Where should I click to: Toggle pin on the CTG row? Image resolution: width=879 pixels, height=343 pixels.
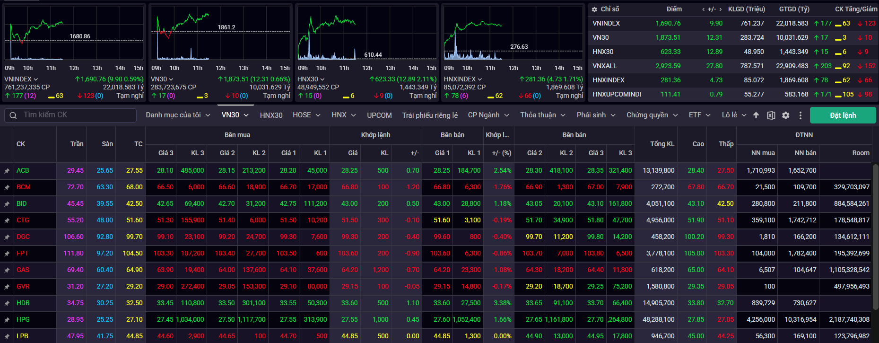point(7,220)
